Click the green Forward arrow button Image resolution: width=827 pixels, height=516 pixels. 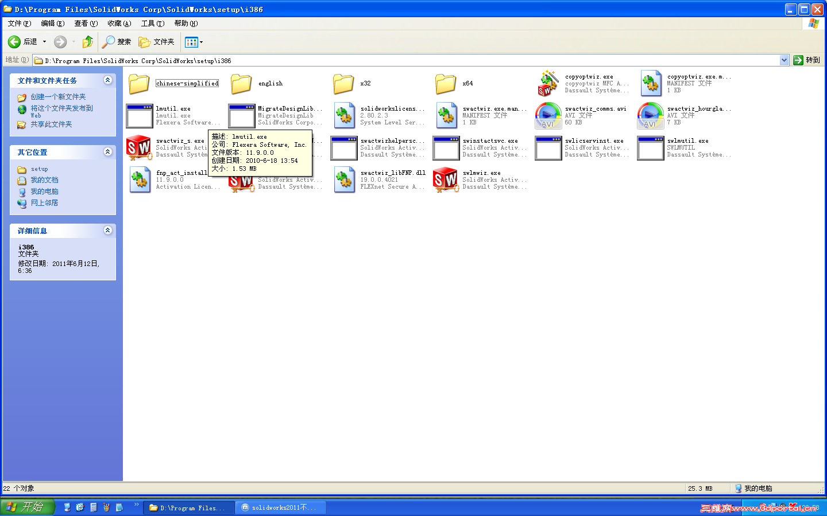[x=60, y=42]
